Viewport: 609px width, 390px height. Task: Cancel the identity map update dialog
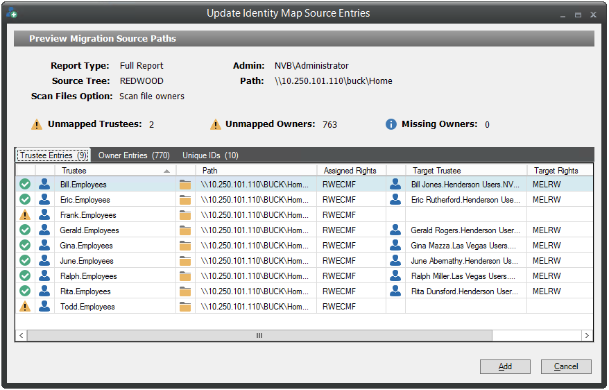(566, 366)
